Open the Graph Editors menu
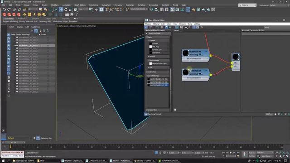Screen dimensions: 290x163 [x=80, y=5]
